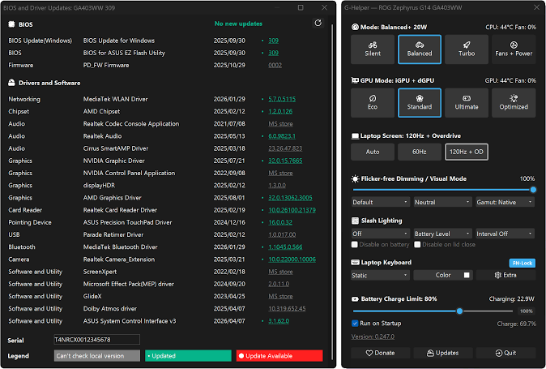Maximize the BIOS and Driver Updates window
Image resolution: width=546 pixels, height=369 pixels.
point(301,7)
